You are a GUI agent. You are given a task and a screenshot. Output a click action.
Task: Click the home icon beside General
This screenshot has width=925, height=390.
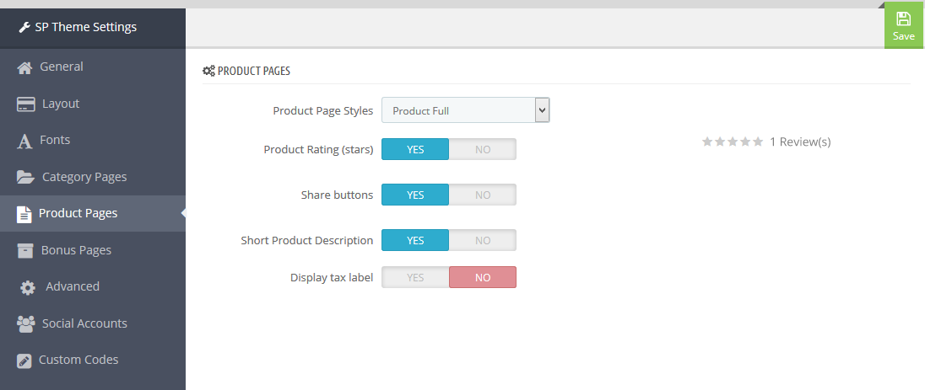tap(24, 67)
